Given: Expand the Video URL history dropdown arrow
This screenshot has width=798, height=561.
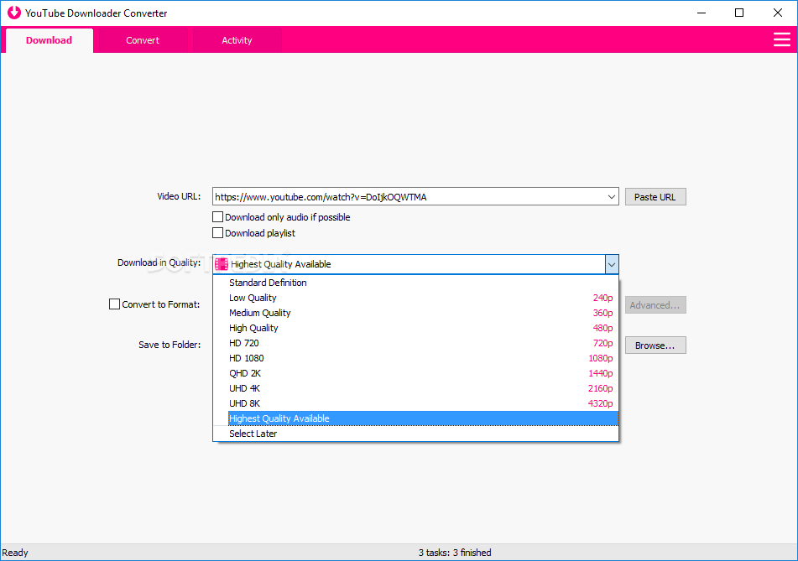Looking at the screenshot, I should (x=611, y=197).
